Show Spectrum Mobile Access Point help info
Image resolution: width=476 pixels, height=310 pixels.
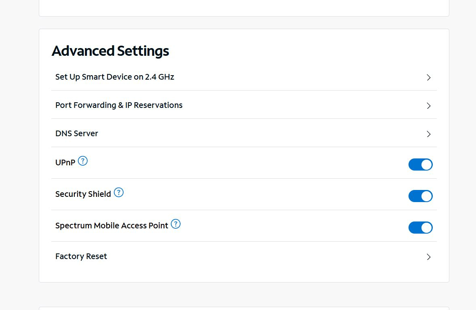click(176, 224)
